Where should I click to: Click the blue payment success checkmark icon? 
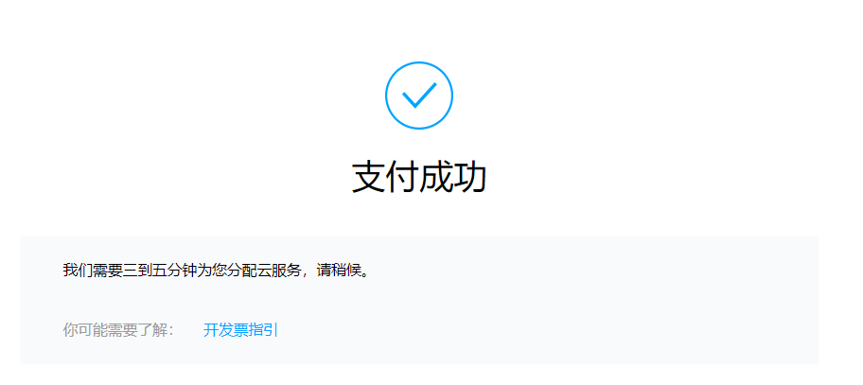click(419, 96)
